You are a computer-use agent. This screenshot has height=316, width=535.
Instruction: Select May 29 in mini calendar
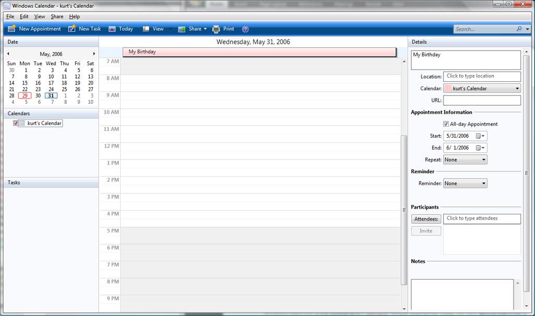tap(25, 95)
